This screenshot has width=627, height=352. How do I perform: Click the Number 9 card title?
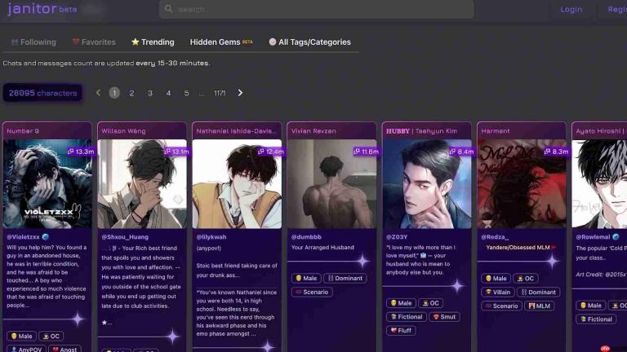coord(23,131)
